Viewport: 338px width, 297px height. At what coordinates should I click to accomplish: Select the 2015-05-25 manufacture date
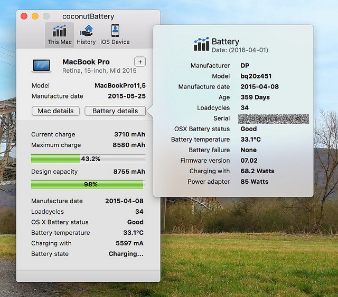pos(127,96)
